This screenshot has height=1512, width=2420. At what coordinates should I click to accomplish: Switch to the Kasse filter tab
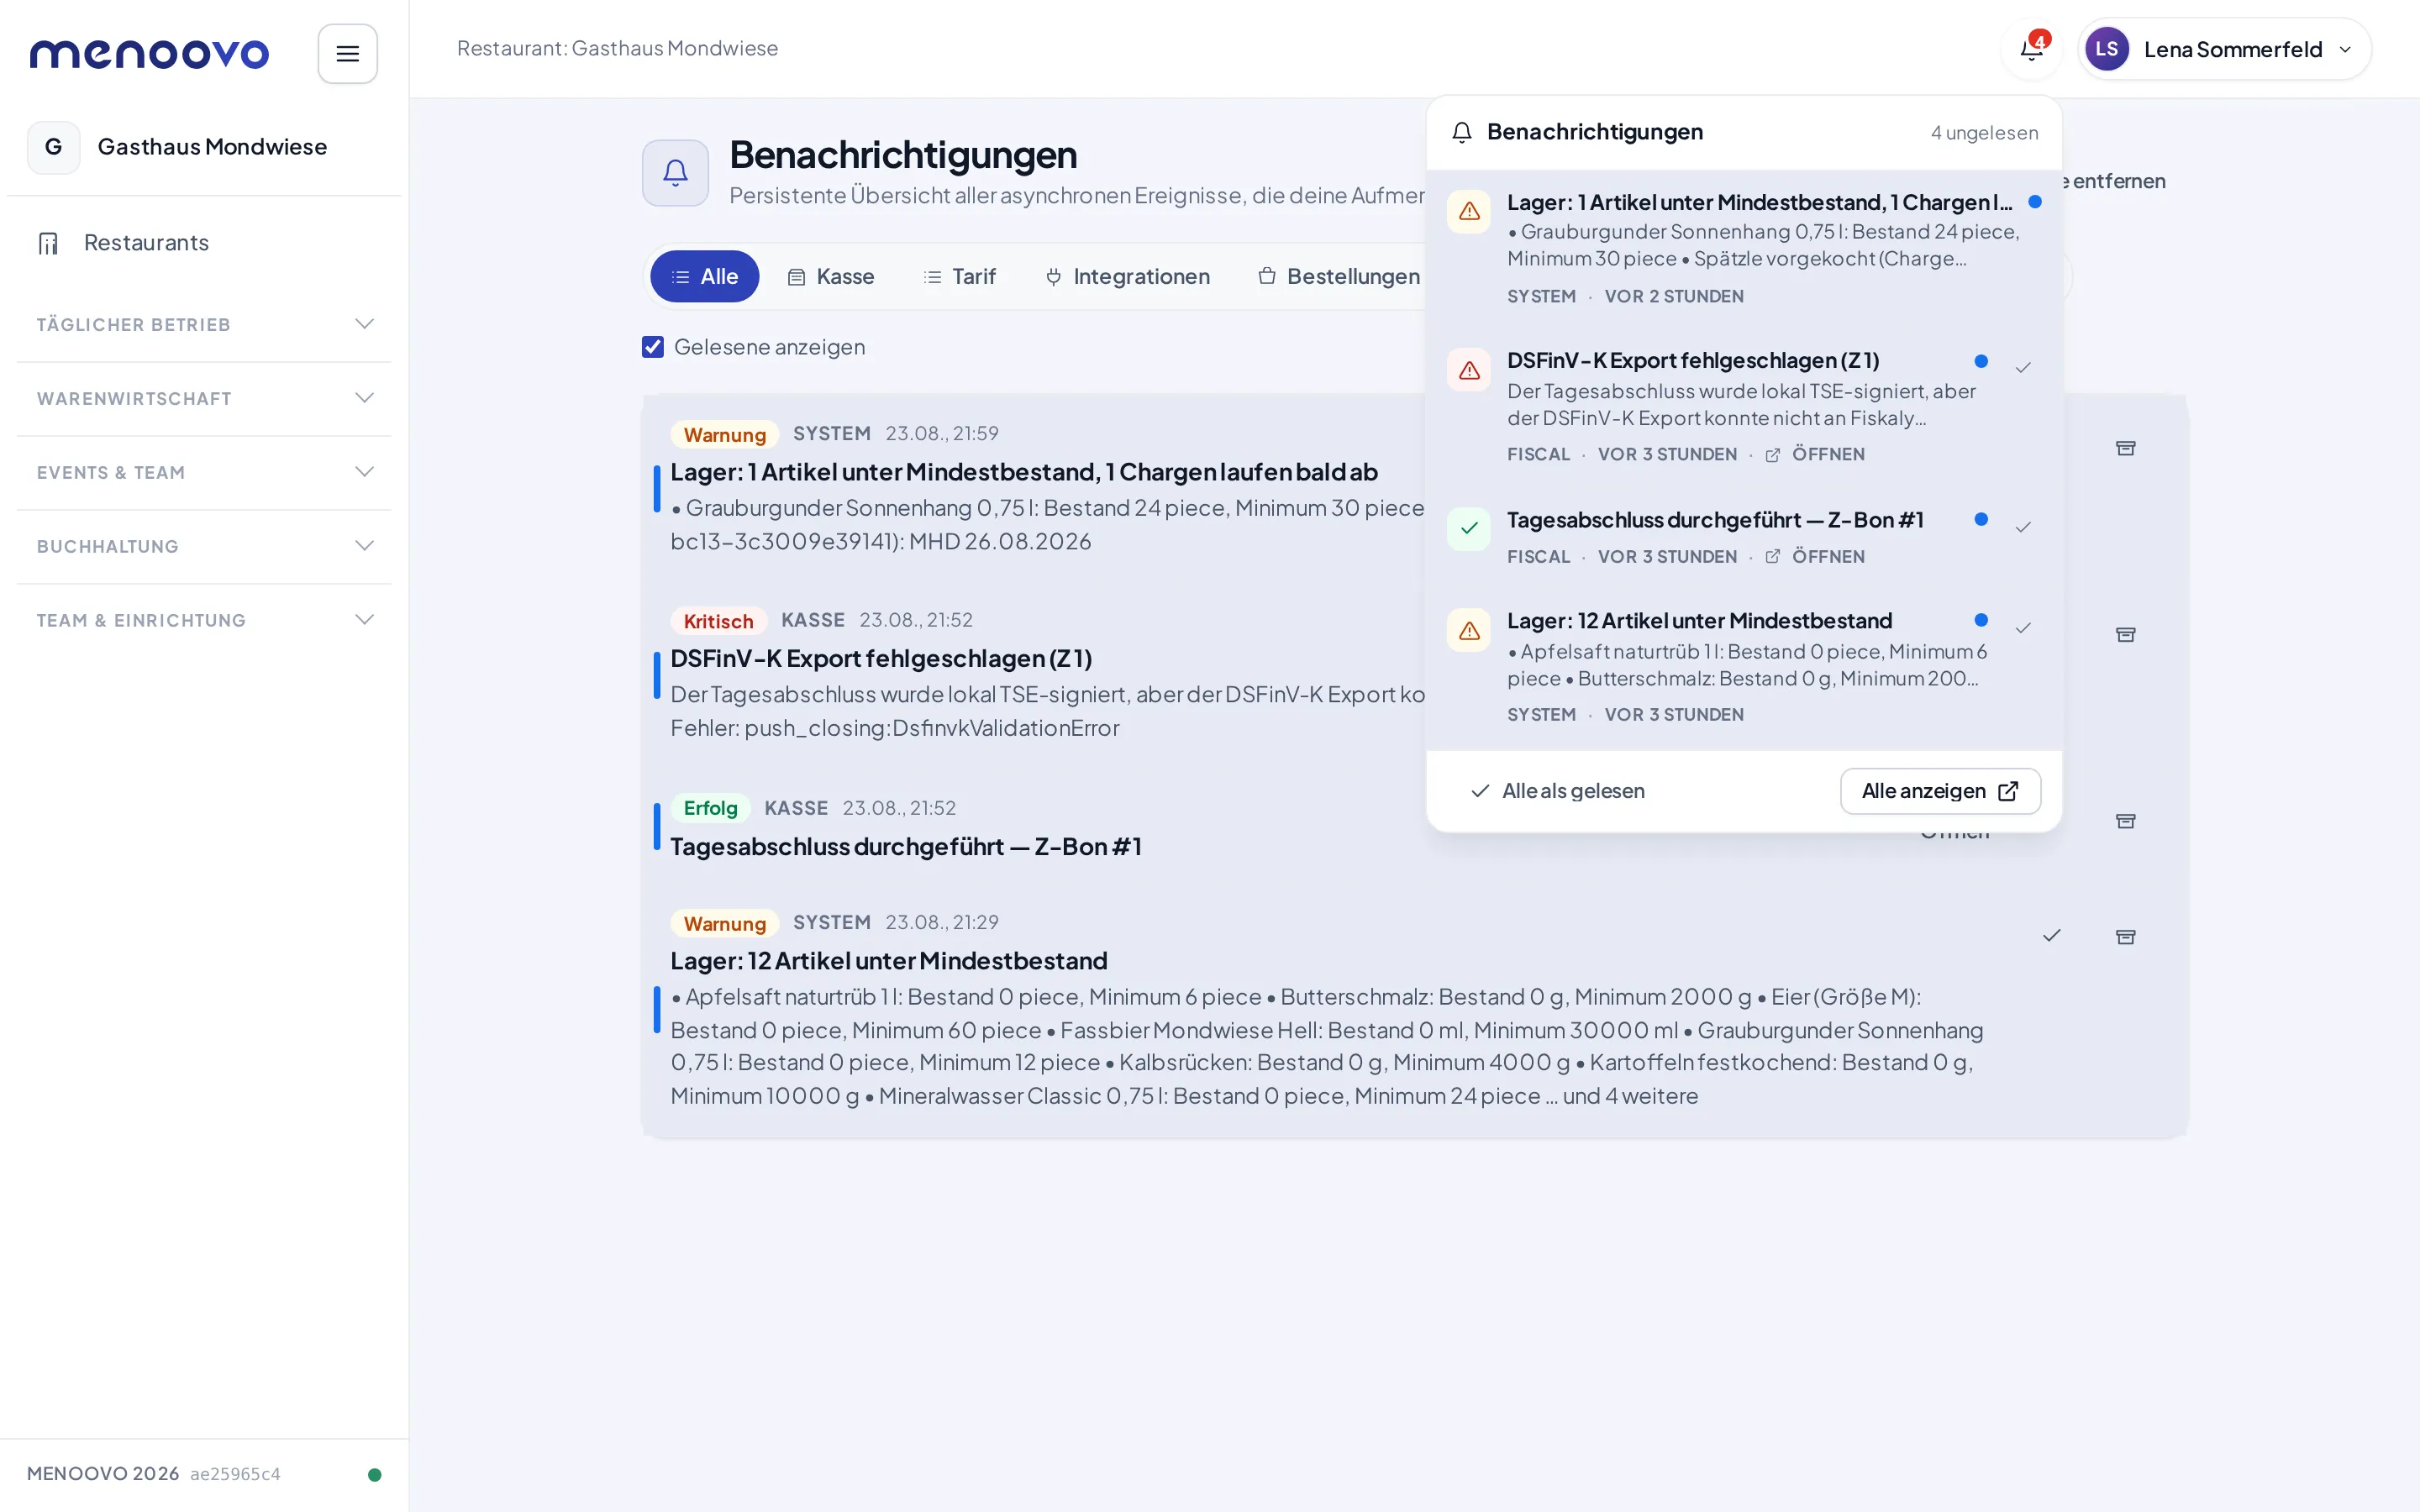click(x=831, y=277)
